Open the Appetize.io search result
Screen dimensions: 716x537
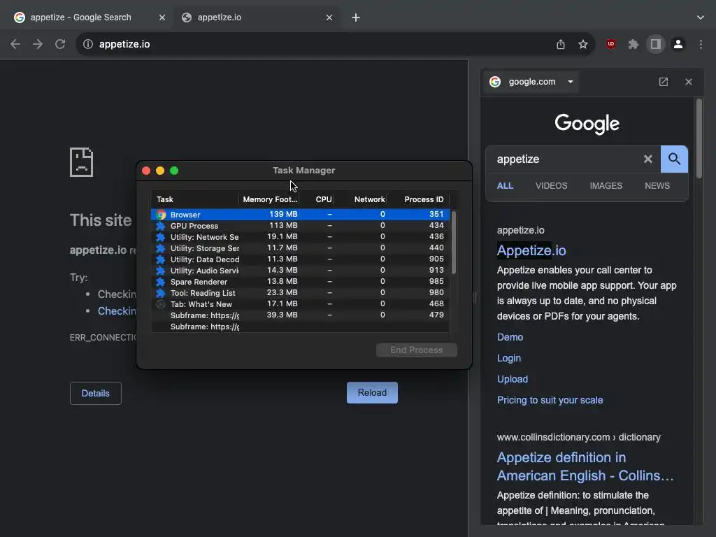coord(531,250)
